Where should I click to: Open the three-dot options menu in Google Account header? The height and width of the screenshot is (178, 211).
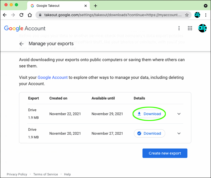[x=179, y=28]
